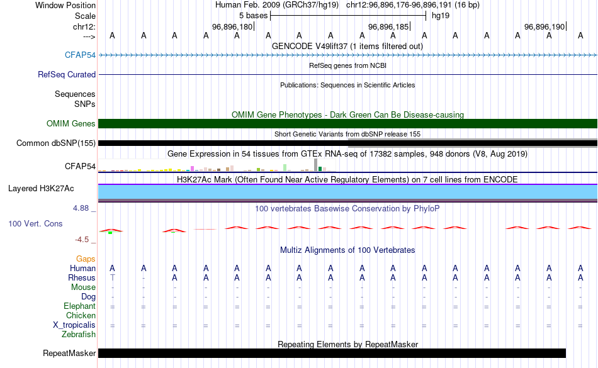
Task: Click the 4.88 PhyloP upper limit value
Action: 81,208
